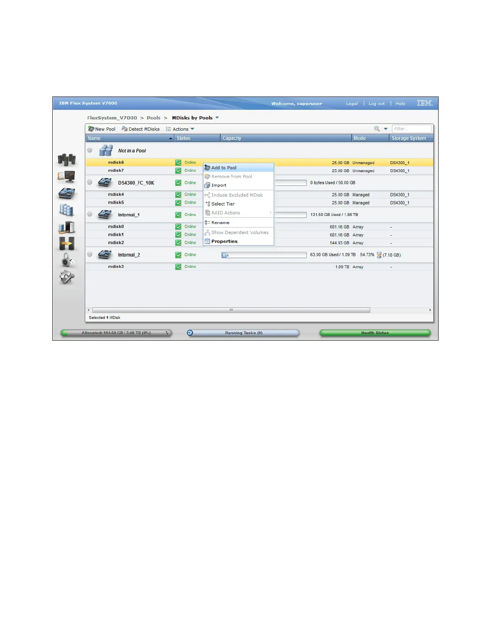Click the mdisk3 online status icon
This screenshot has width=492, height=637.
pyautogui.click(x=178, y=267)
